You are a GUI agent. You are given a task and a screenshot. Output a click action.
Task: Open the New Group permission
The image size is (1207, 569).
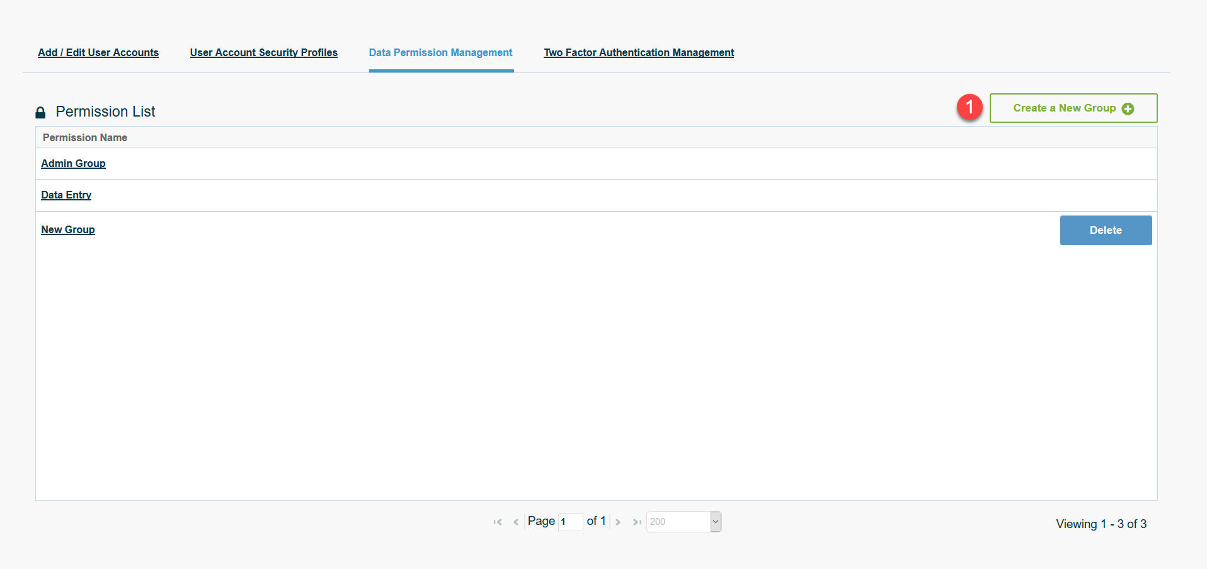[67, 229]
